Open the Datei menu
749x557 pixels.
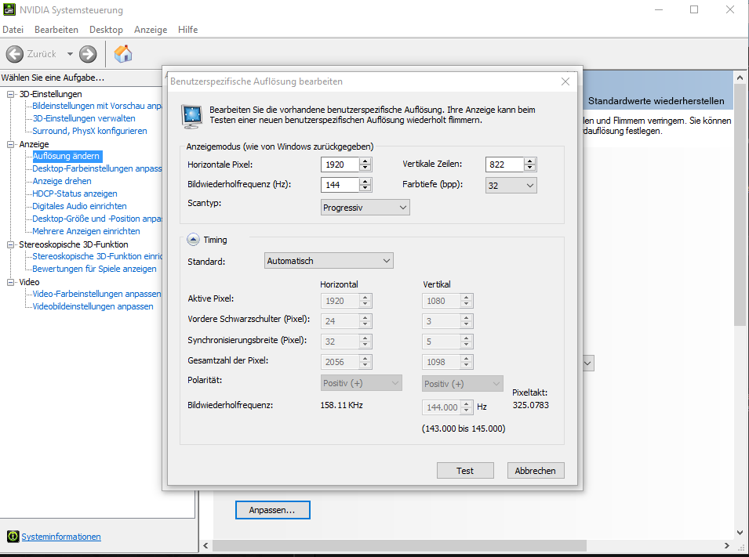tap(13, 30)
